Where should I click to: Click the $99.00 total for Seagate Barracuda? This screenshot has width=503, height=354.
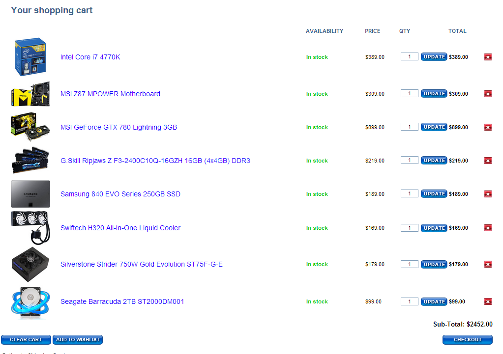click(457, 301)
